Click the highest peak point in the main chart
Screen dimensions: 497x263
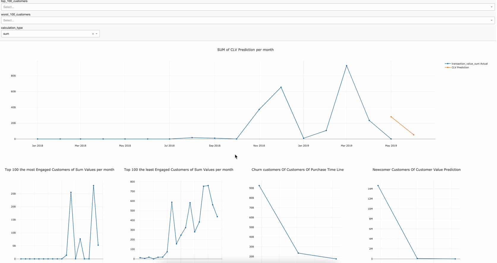tap(346, 66)
